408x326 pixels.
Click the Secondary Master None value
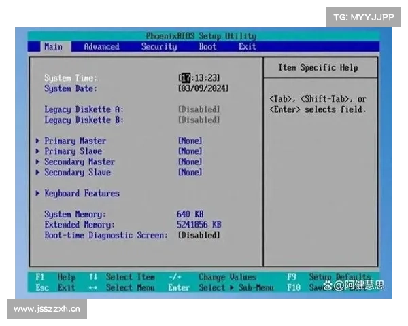[x=190, y=162]
